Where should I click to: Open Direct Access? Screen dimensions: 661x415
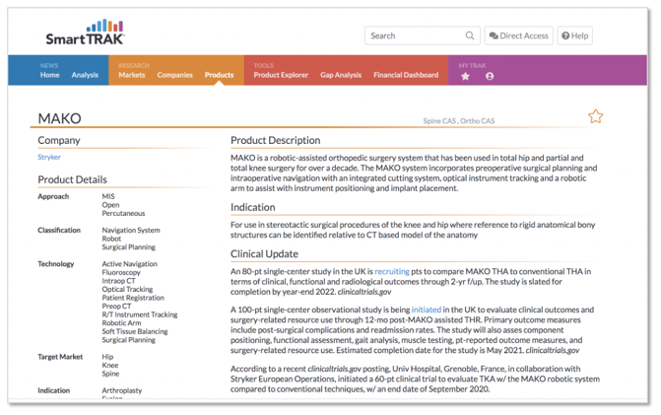point(518,35)
